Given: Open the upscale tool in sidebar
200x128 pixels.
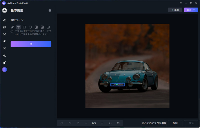Looking at the screenshot, I should click(x=4, y=63).
